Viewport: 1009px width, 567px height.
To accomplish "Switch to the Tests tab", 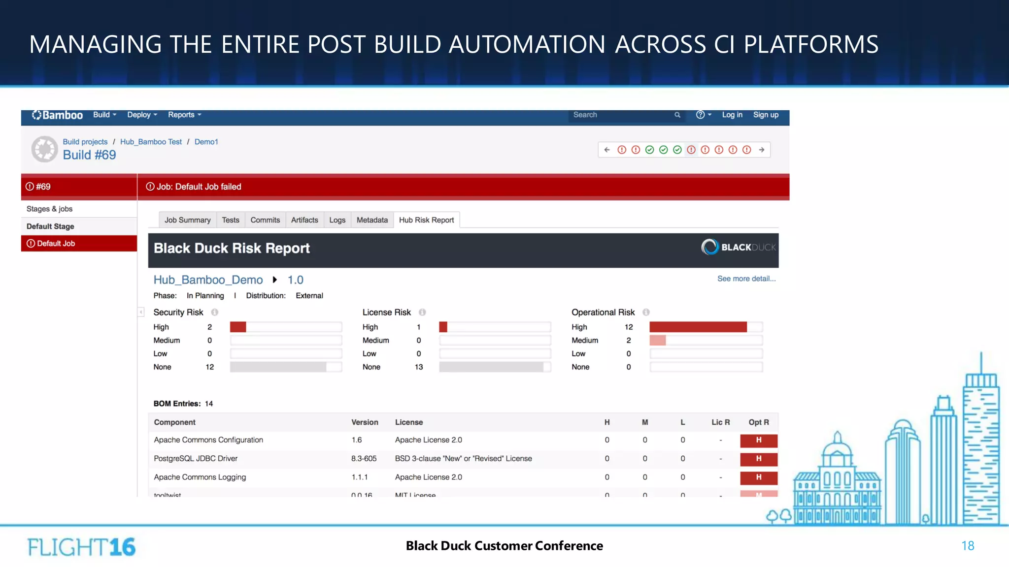I will point(230,220).
